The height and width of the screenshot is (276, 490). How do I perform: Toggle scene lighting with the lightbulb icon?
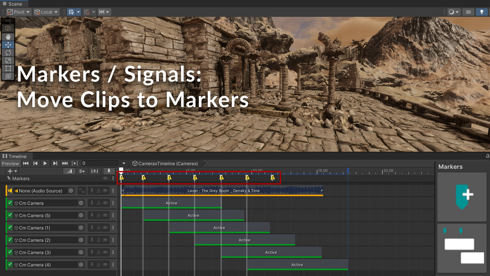pos(482,12)
